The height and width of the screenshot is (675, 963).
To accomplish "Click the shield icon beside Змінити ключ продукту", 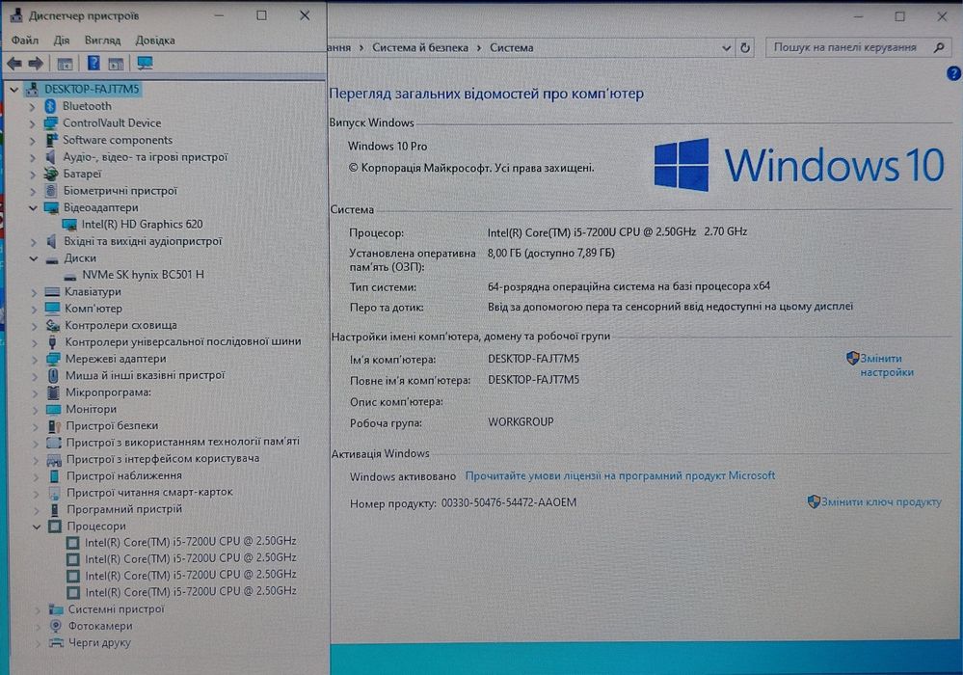I will [814, 501].
